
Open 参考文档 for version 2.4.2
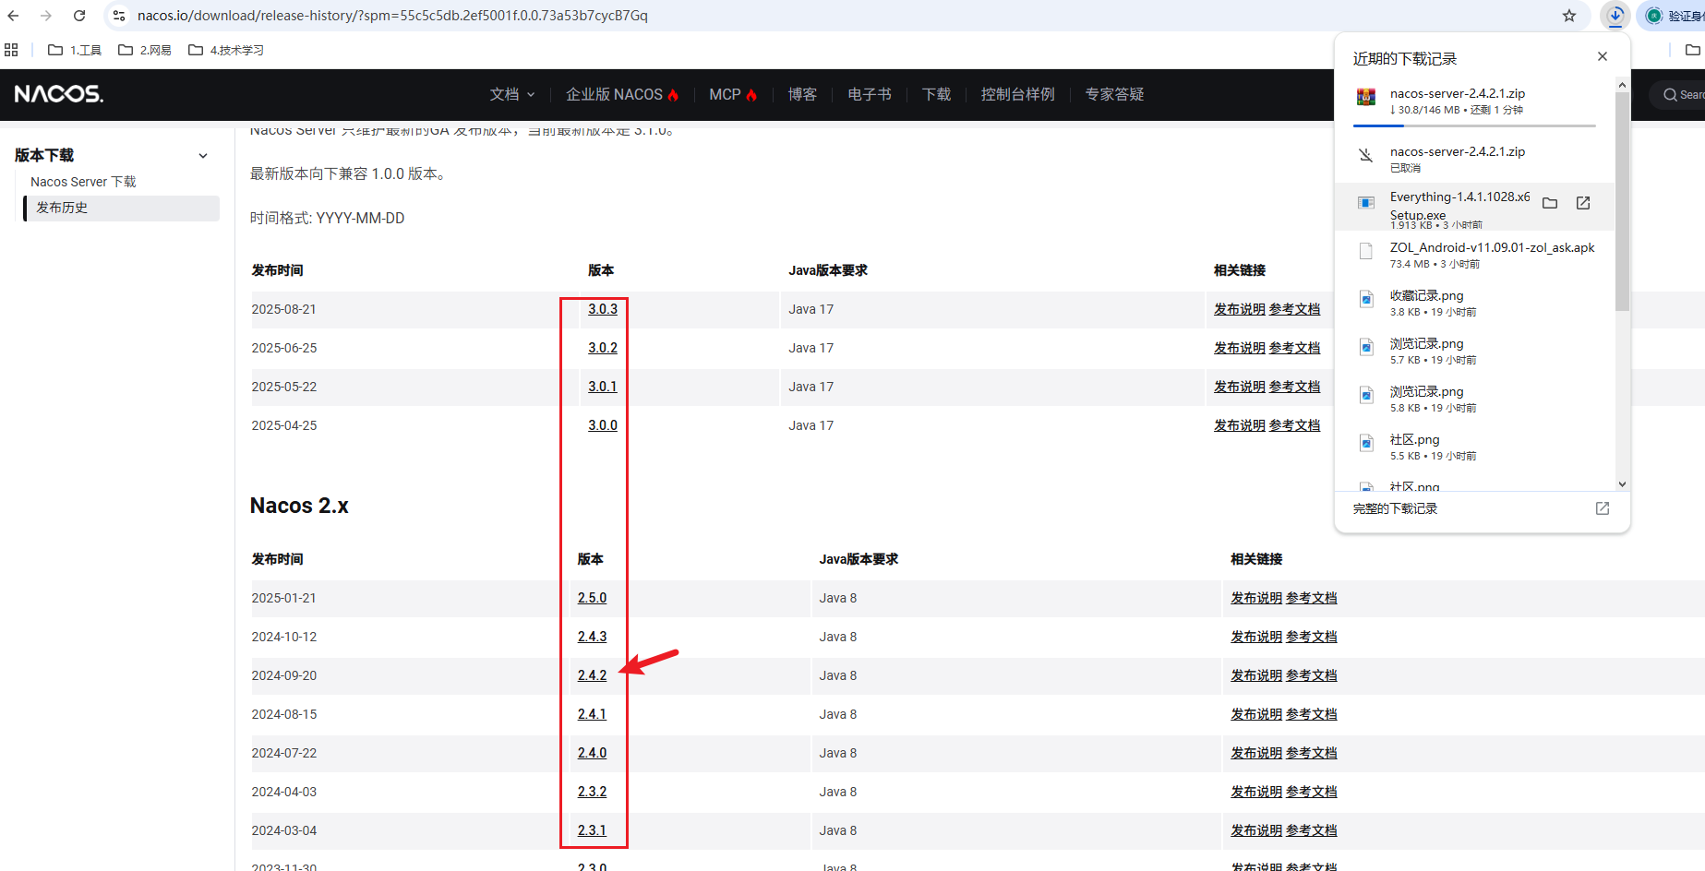(1311, 675)
